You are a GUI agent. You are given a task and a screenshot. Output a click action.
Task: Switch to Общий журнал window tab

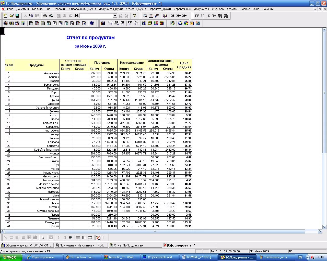point(27,245)
